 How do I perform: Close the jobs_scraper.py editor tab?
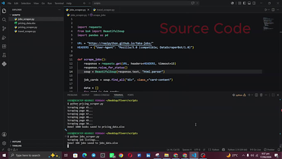(88, 10)
